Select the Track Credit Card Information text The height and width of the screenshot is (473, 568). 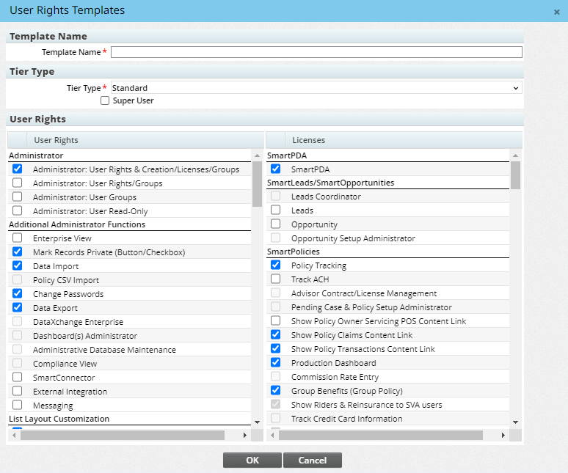click(x=346, y=419)
